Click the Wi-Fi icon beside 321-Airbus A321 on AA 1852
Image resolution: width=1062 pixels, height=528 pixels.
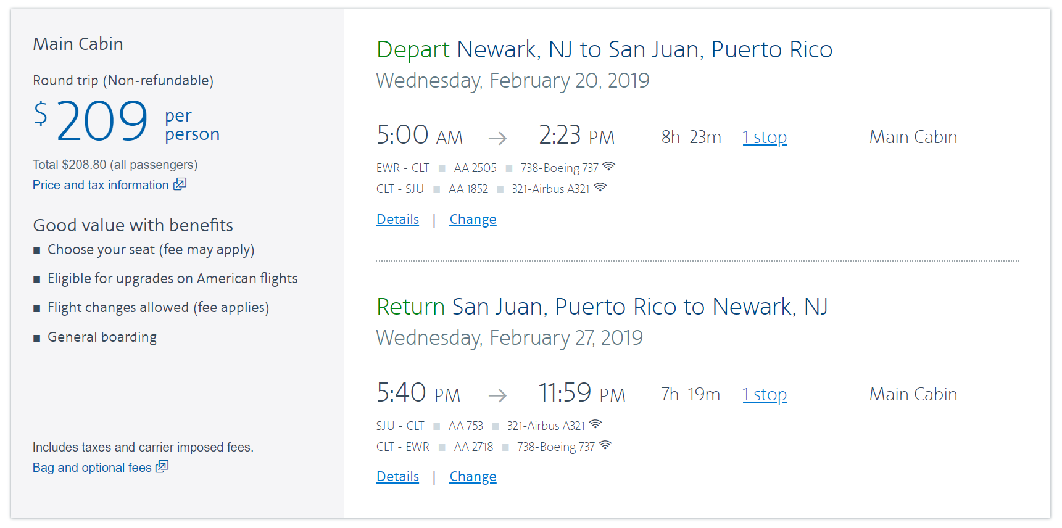click(x=600, y=188)
